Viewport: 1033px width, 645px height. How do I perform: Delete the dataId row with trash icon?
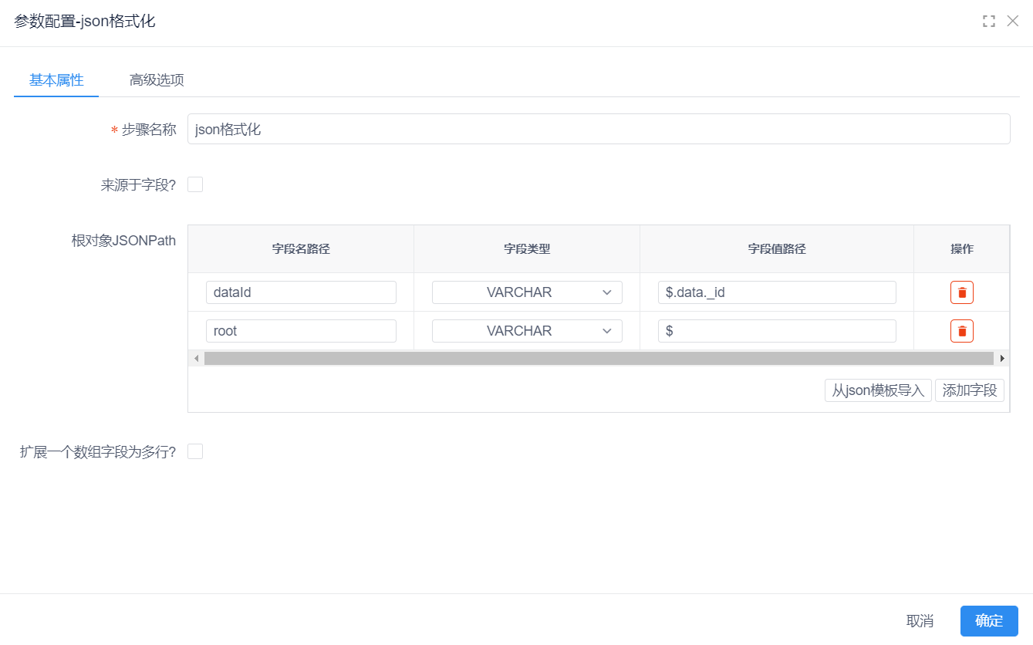pos(961,292)
